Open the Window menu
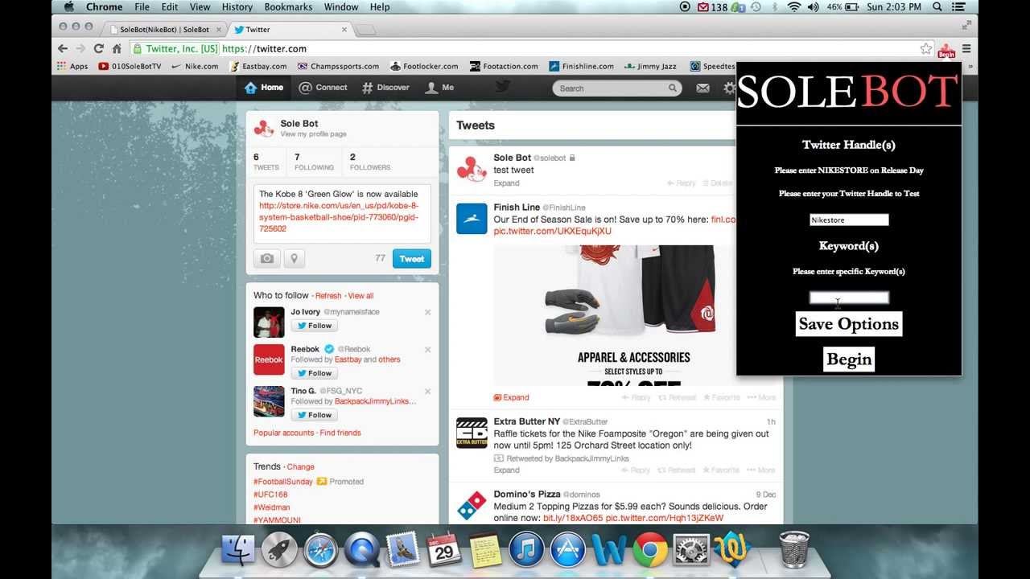The image size is (1030, 579). (x=341, y=7)
